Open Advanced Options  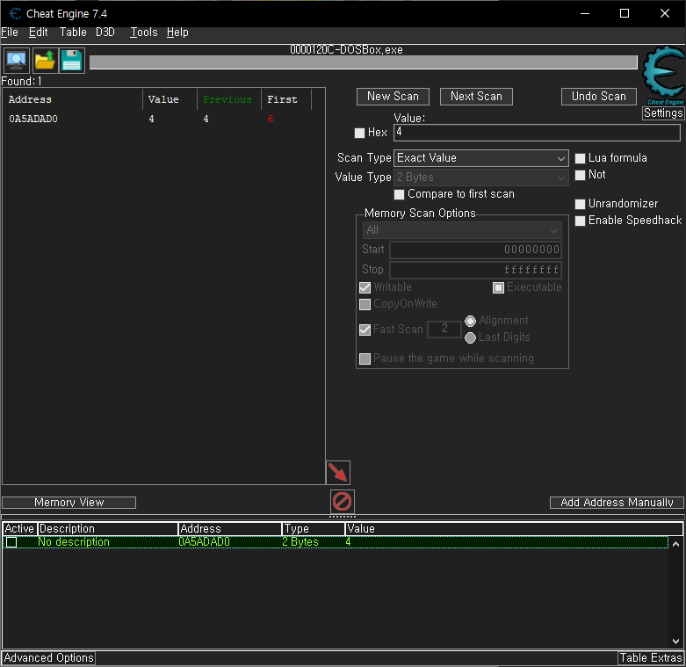tap(49, 658)
